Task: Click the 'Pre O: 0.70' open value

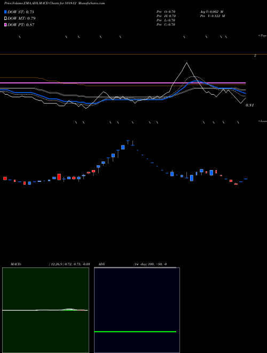Action: 166,12
